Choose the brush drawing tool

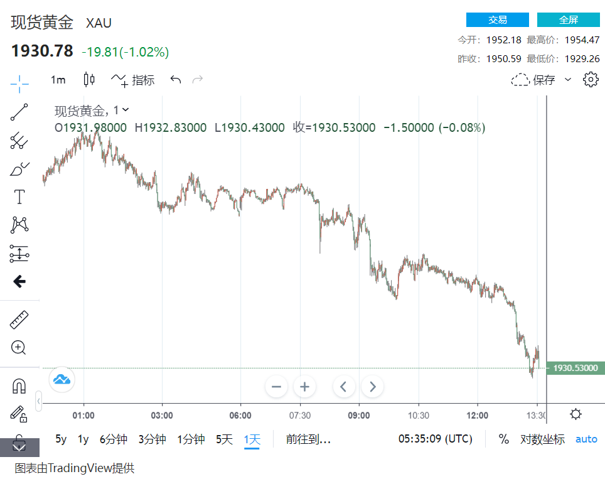tap(19, 169)
